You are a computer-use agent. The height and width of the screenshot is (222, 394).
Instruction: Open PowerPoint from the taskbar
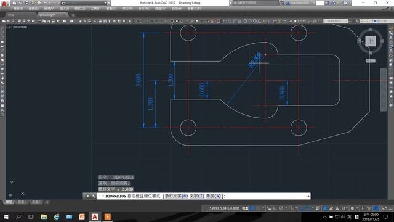(x=82, y=217)
